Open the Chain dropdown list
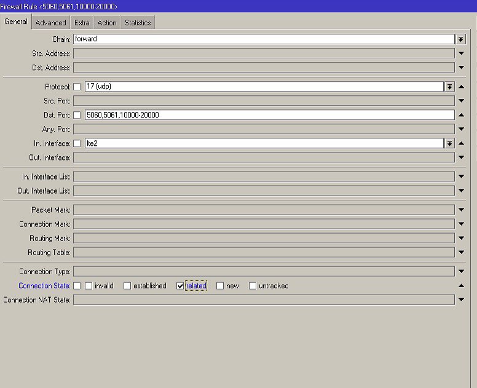Image resolution: width=477 pixels, height=388 pixels. tap(460, 39)
